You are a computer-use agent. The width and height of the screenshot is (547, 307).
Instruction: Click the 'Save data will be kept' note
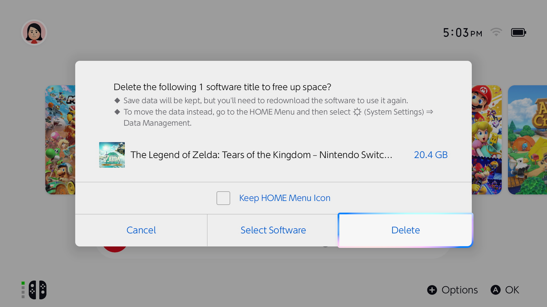[x=266, y=101]
